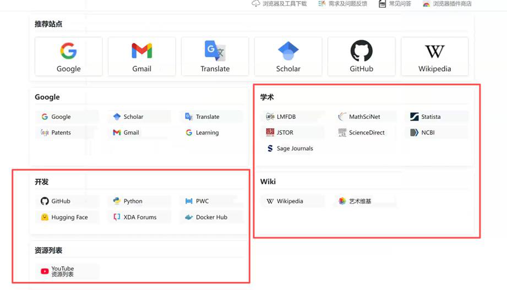Open the Python link
Screen dimensions: 507x290
tap(139, 201)
